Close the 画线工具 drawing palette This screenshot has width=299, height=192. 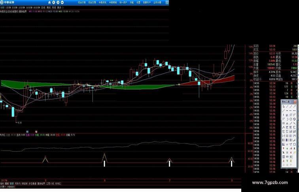coord(295,102)
